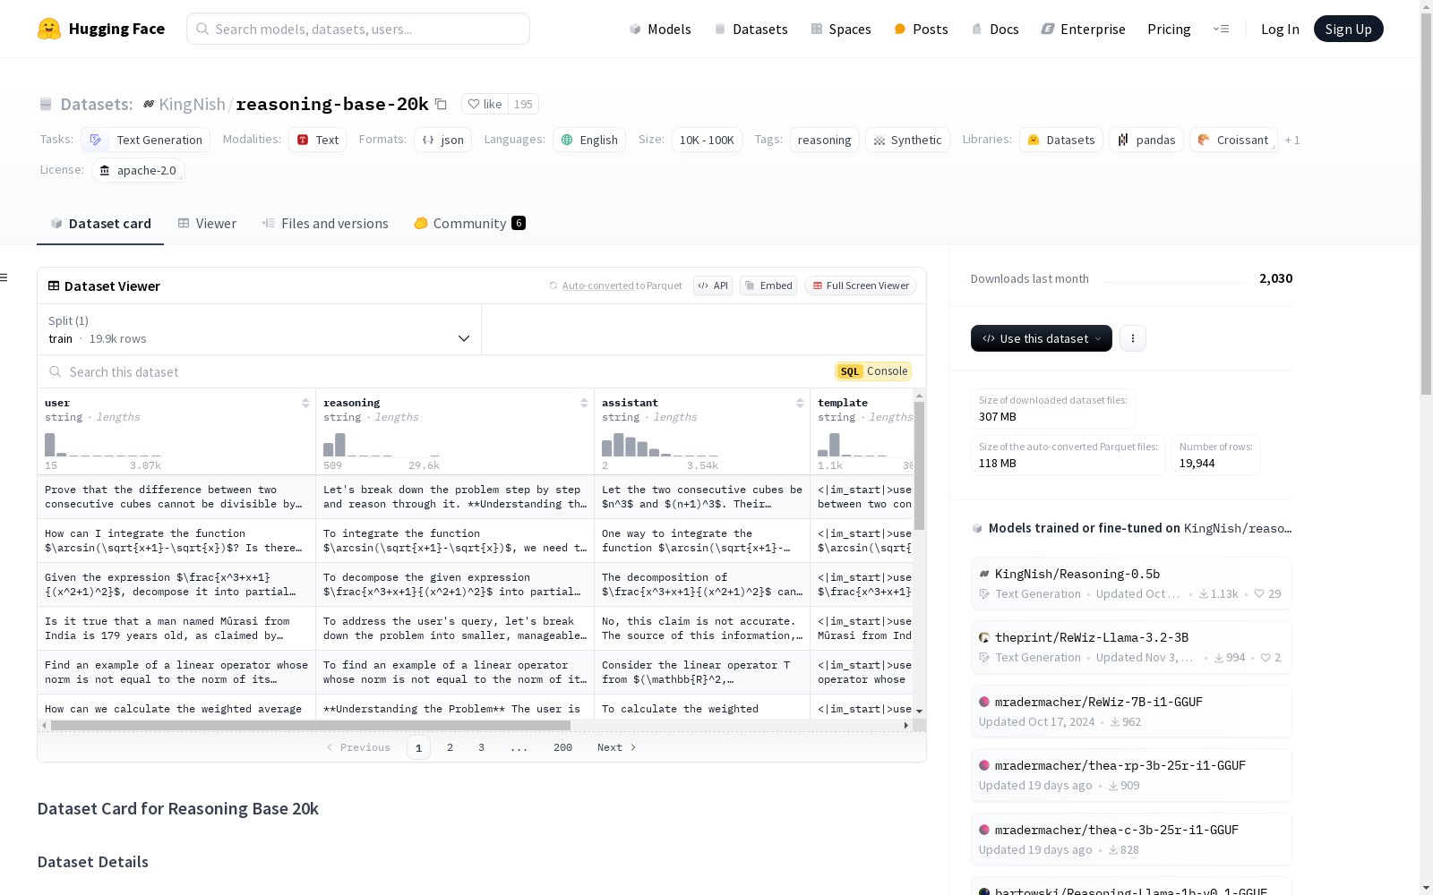
Task: Open the KingNish/Reasoning-0.5b model card
Action: [1131, 583]
